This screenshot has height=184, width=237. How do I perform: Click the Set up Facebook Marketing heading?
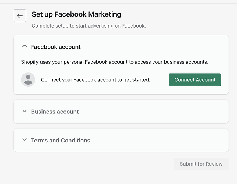(x=76, y=15)
